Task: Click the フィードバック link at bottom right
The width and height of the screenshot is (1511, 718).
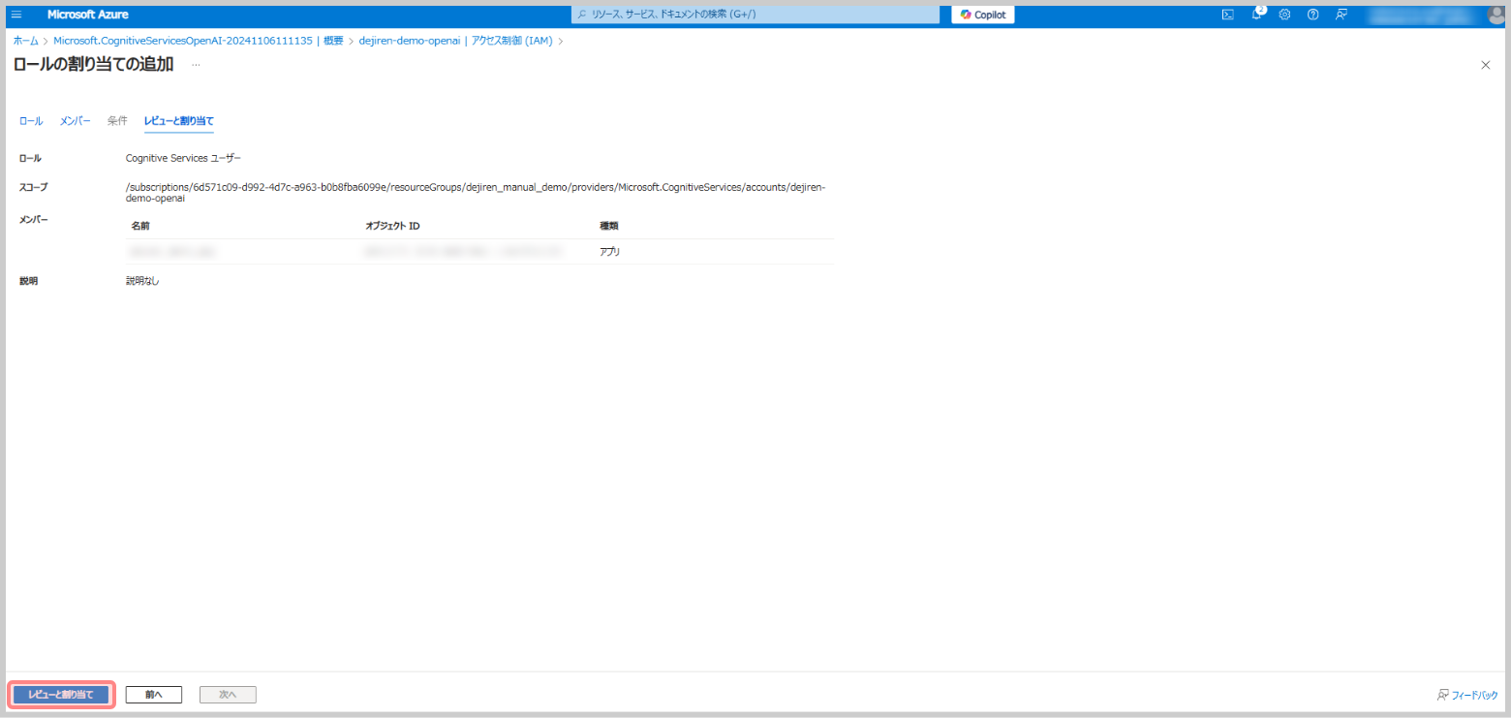Action: (1467, 695)
